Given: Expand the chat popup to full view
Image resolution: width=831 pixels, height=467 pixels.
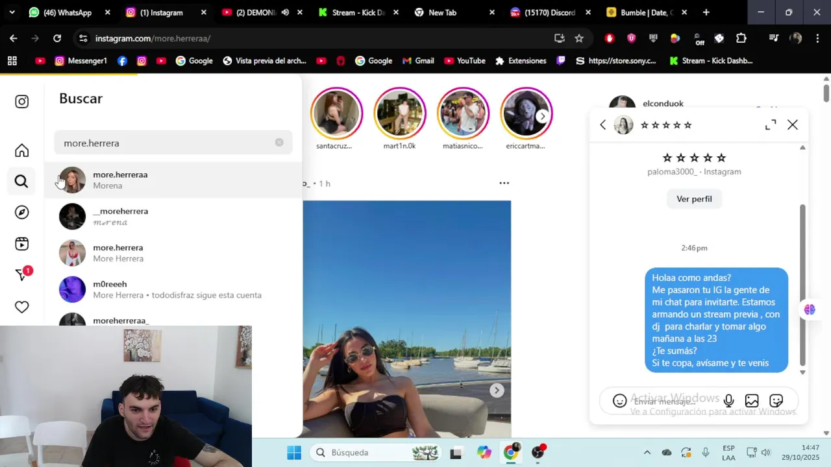Looking at the screenshot, I should 771,125.
